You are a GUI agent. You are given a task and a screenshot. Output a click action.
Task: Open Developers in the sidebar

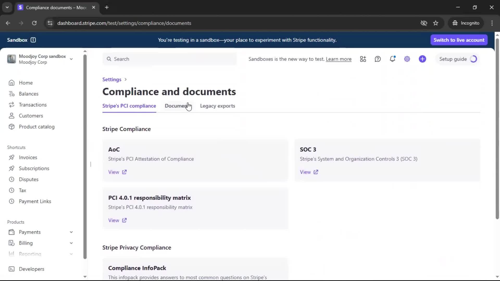tap(31, 269)
